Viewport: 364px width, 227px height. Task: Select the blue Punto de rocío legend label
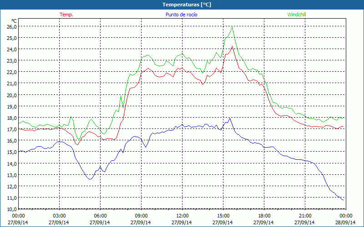click(181, 15)
